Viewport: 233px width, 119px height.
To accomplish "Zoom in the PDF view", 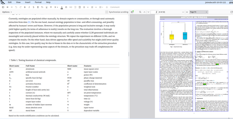I will point(187,12).
